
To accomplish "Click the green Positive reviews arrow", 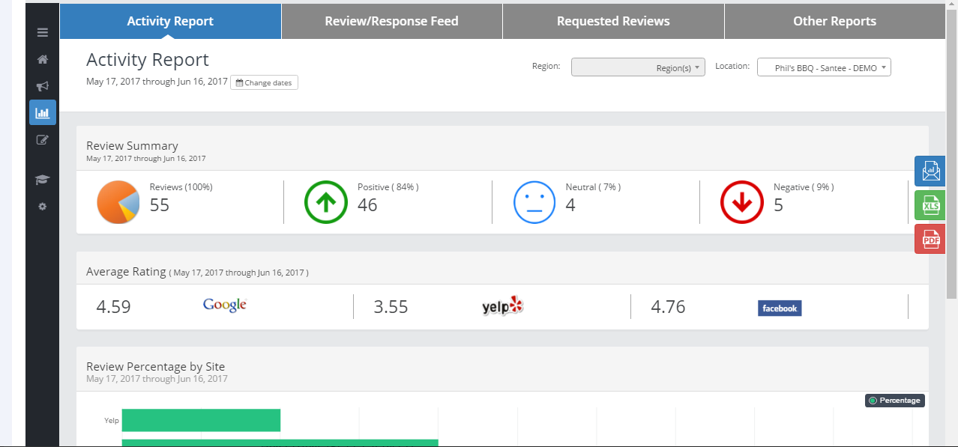I will tap(325, 202).
